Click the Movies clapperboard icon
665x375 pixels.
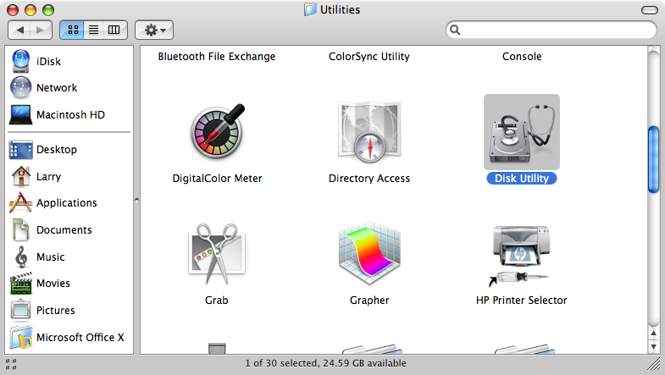point(21,284)
